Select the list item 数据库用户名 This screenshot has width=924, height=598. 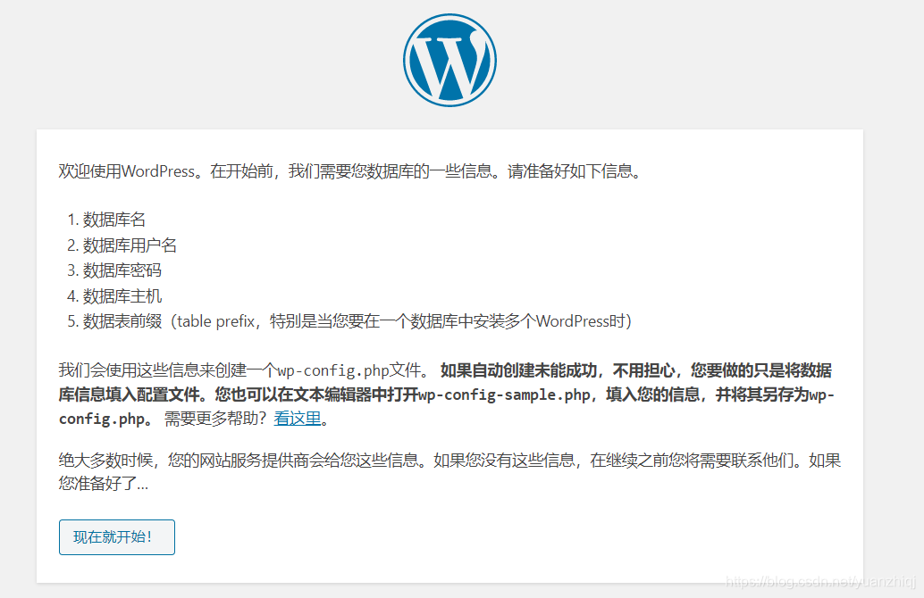[130, 245]
